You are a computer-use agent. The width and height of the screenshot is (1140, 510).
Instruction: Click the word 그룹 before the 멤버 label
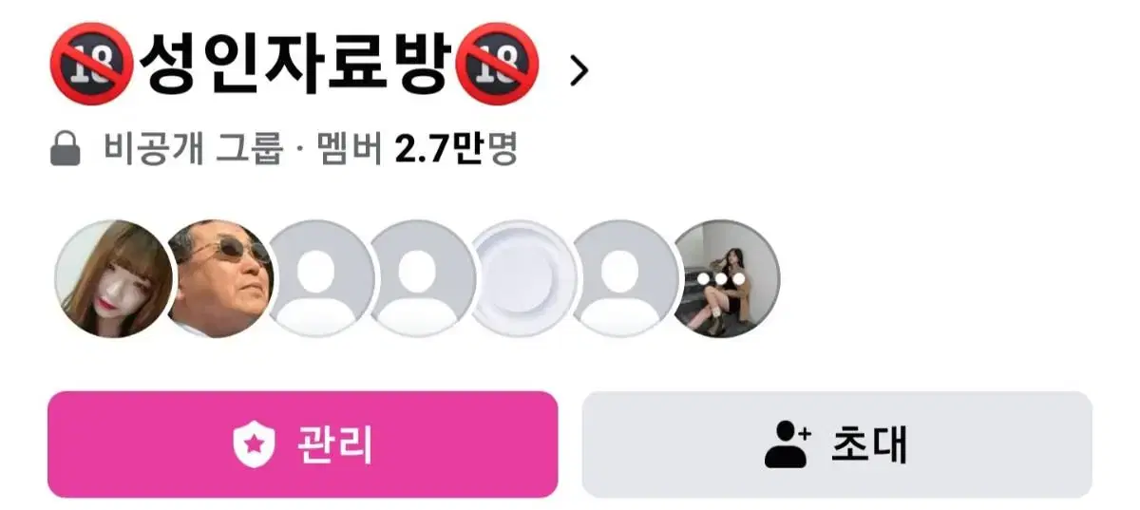point(249,149)
